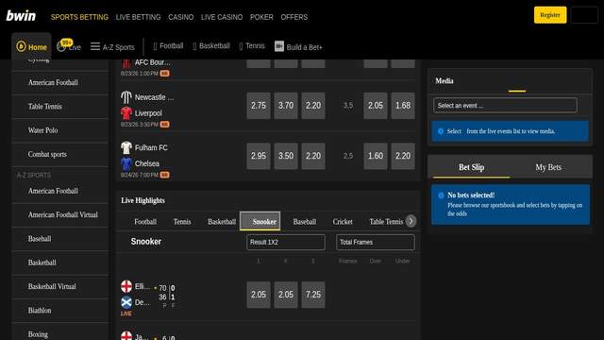Pick under odds 1.68 for Newcastle-Liverpool
The image size is (604, 340).
[403, 106]
